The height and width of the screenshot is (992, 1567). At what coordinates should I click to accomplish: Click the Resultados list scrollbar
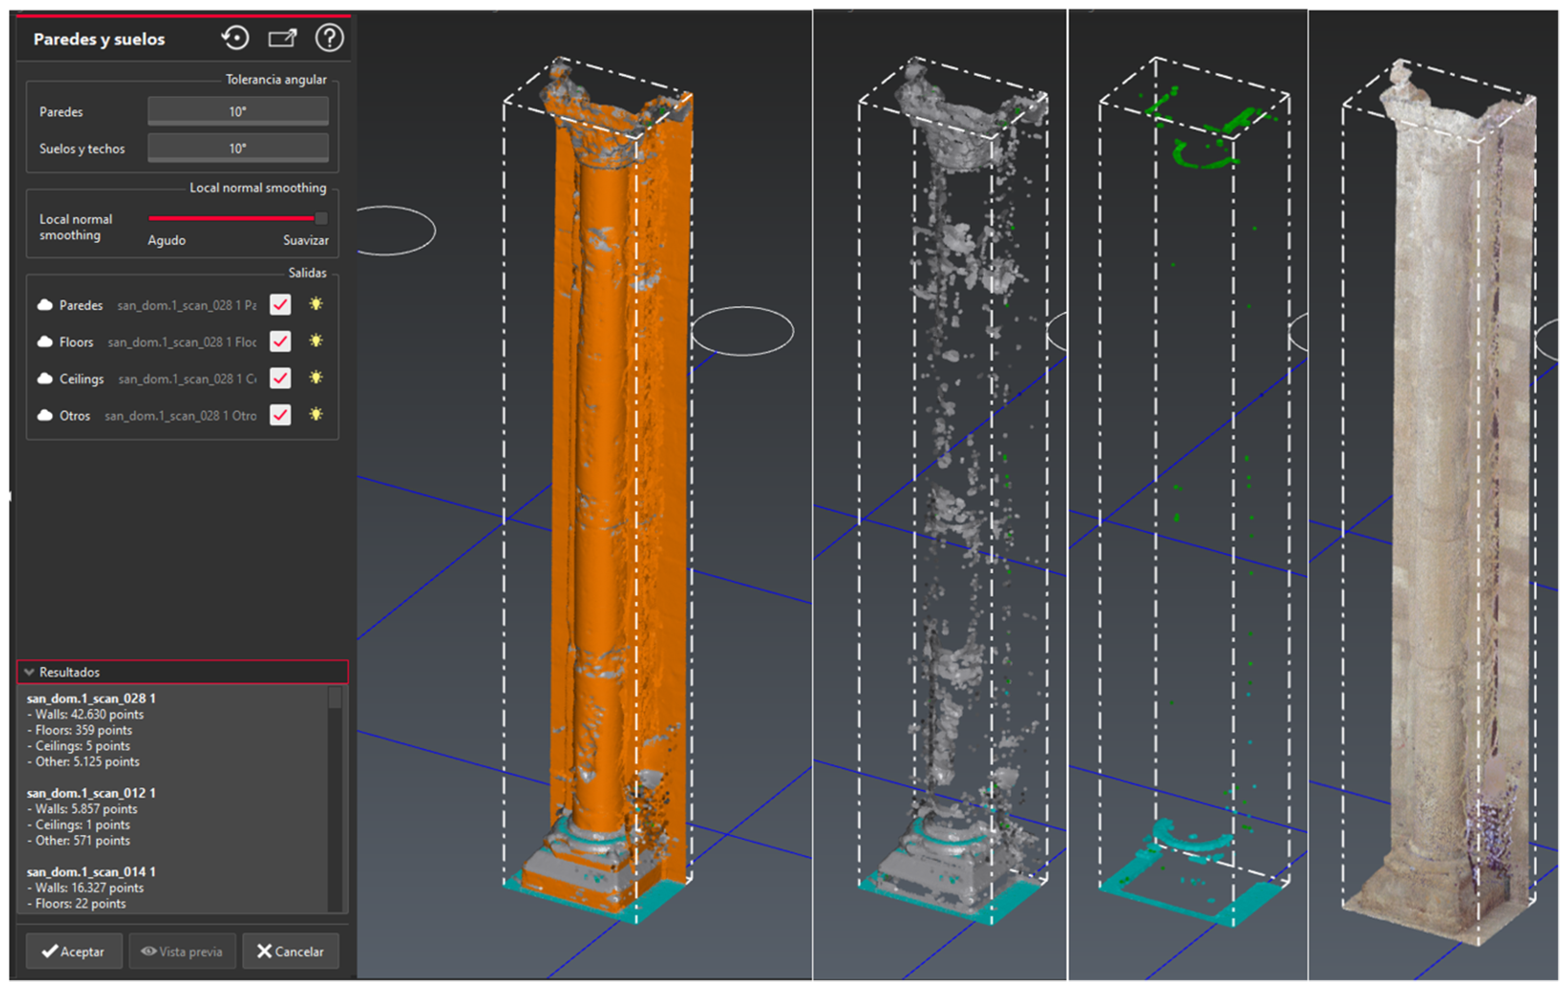(x=334, y=698)
